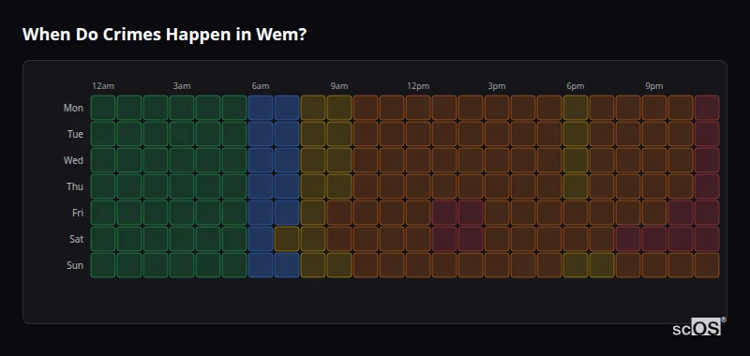Click the 'Sat' row label
The image size is (750, 356).
pyautogui.click(x=77, y=239)
